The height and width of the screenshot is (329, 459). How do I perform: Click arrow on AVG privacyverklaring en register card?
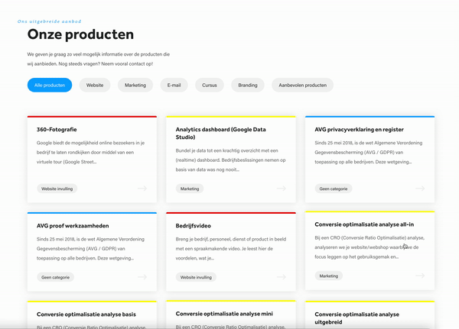tap(419, 189)
